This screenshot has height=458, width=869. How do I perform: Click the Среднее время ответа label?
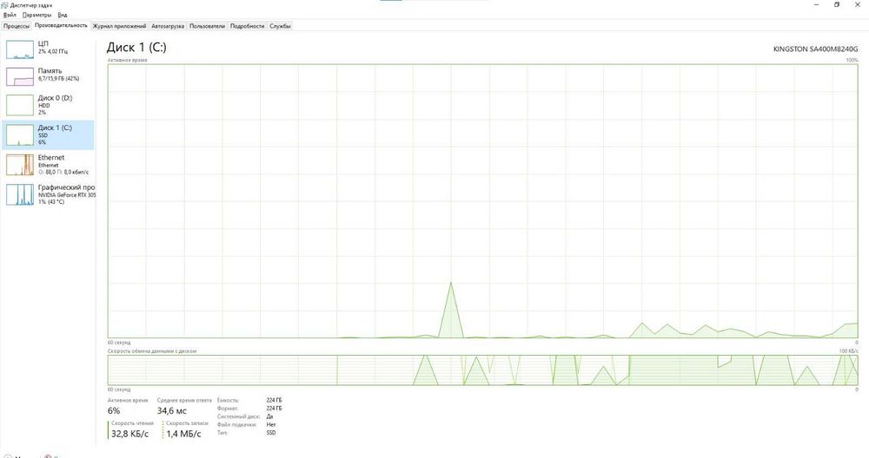pyautogui.click(x=184, y=400)
